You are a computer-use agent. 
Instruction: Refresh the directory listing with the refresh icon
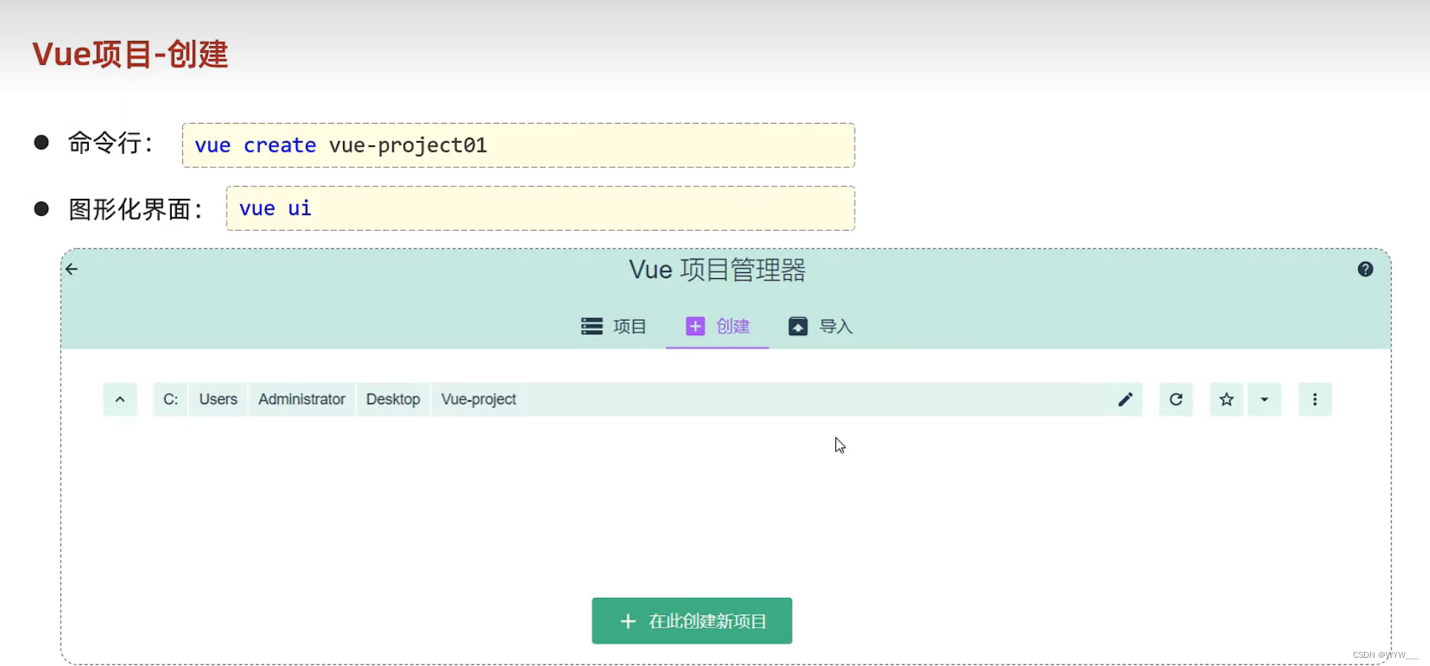tap(1175, 399)
